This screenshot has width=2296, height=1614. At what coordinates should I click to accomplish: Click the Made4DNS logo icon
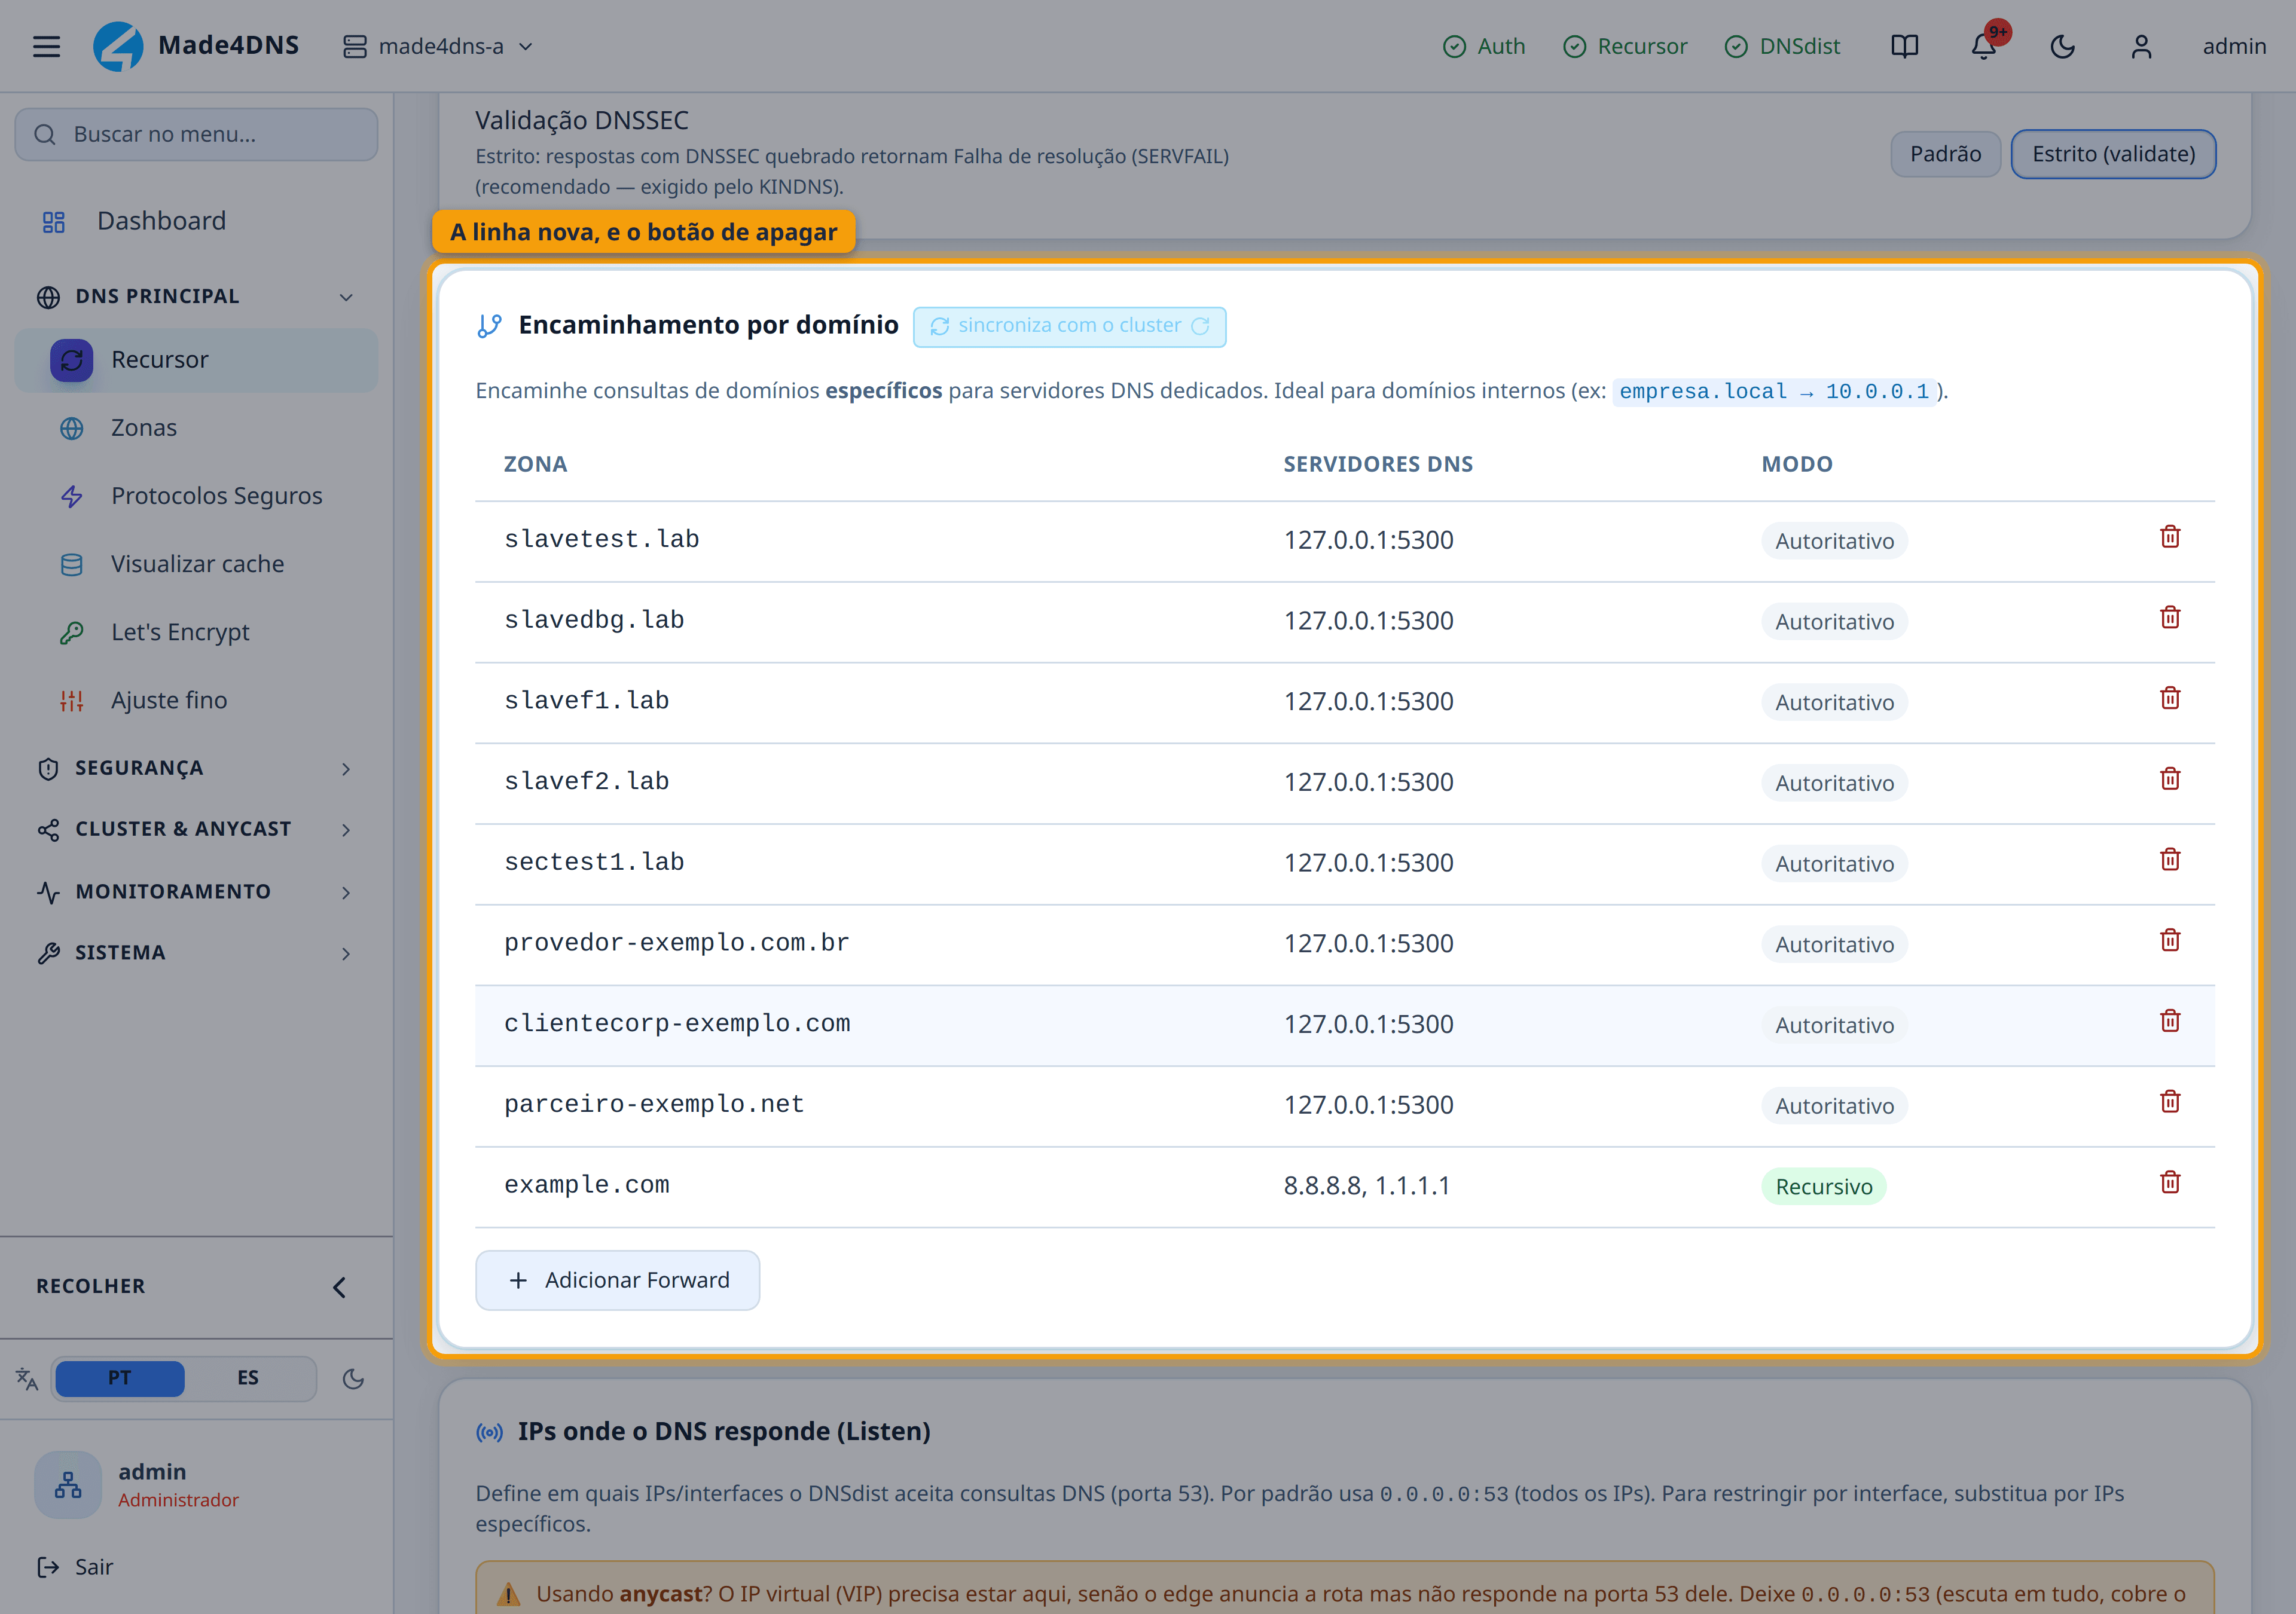(118, 46)
